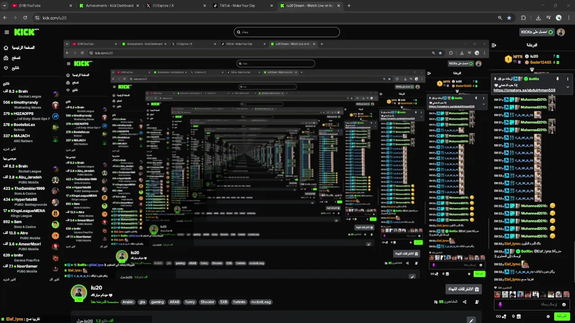This screenshot has height=323, width=575.
Task: Open the browse sidebar icon
Action: (6, 58)
